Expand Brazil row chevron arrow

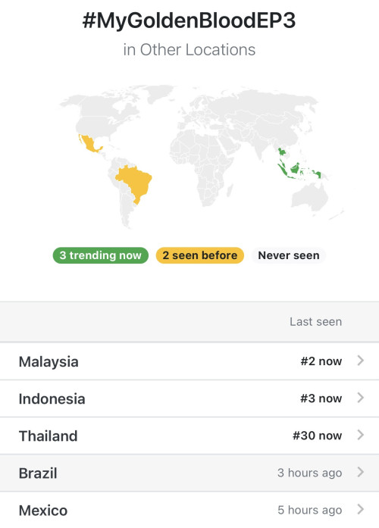tap(361, 472)
